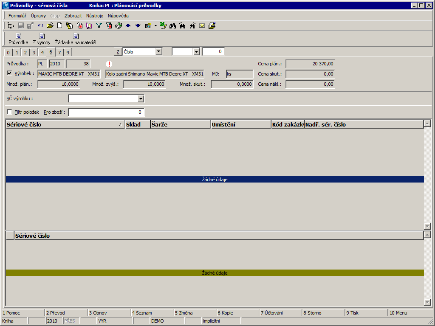Enable the Filtr položek checkbox

point(10,112)
